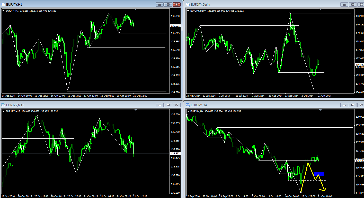The width and height of the screenshot is (364, 198).
Task: Maximize the EURJPY,H4 chart window
Action: 352,105
